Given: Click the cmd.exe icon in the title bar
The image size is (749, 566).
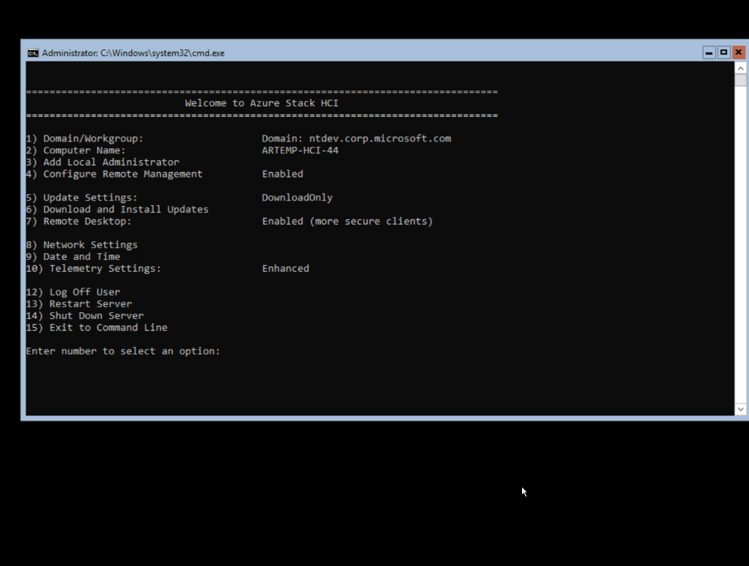Looking at the screenshot, I should [x=33, y=53].
